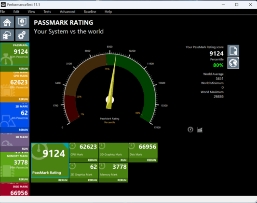Click the timer icon on the 2D Graphics Mark tile

click(72, 166)
